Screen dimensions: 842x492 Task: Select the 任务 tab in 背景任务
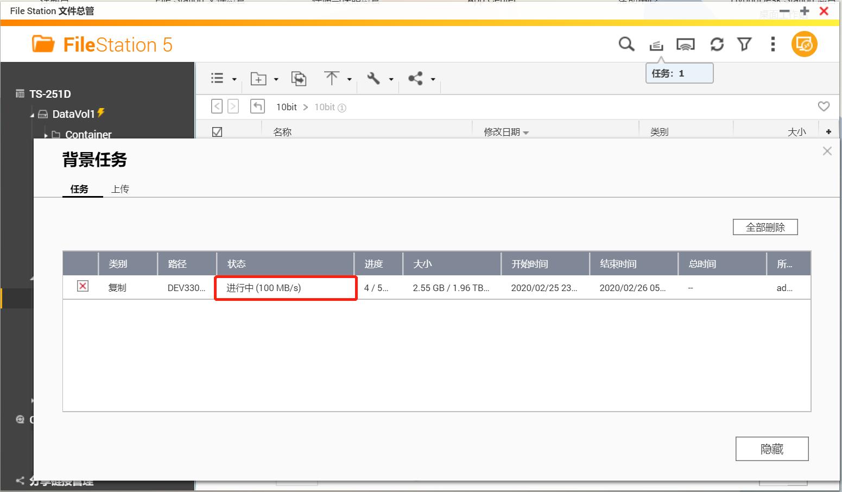click(80, 189)
